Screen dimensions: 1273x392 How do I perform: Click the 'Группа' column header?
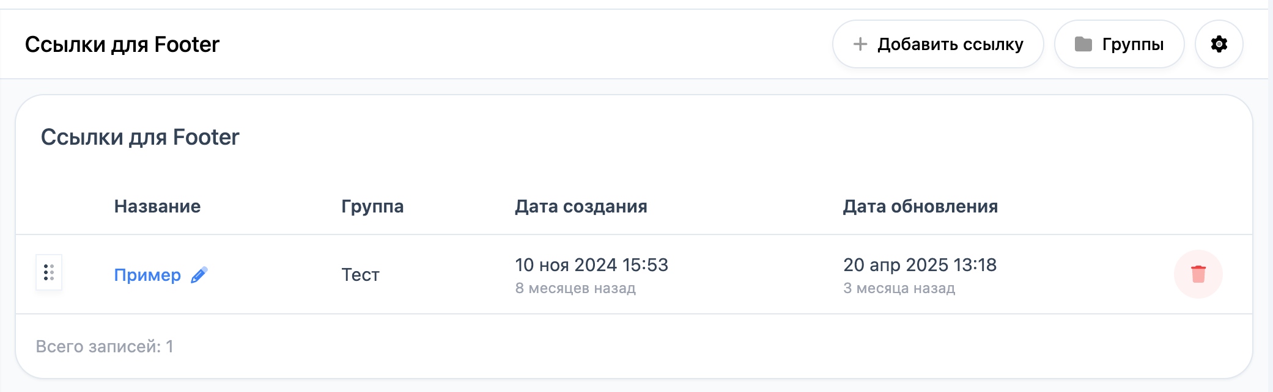(372, 206)
